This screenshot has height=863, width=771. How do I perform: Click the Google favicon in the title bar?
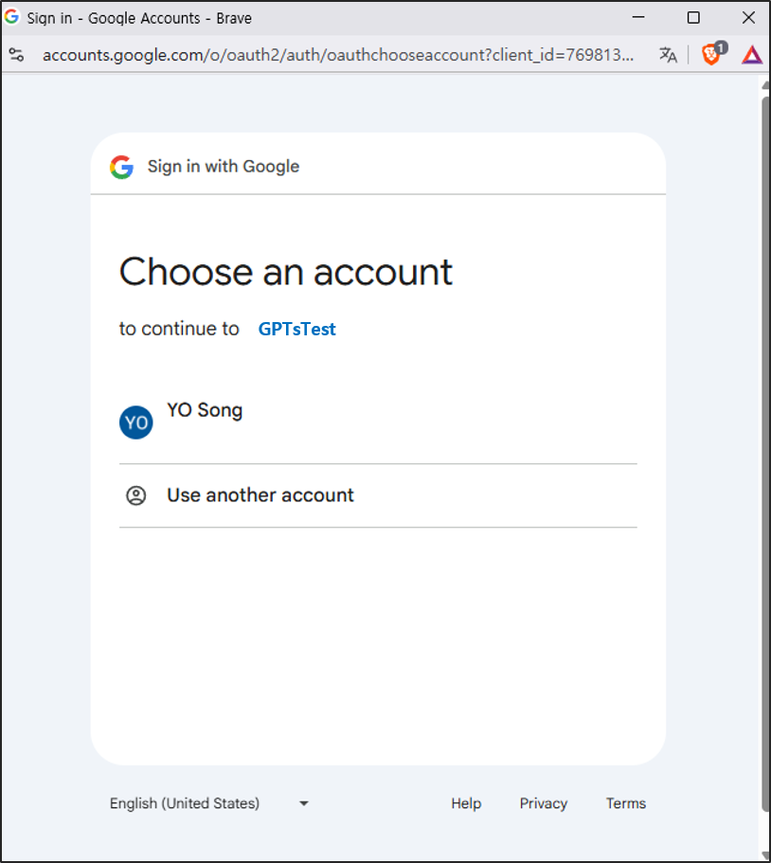click(x=11, y=17)
